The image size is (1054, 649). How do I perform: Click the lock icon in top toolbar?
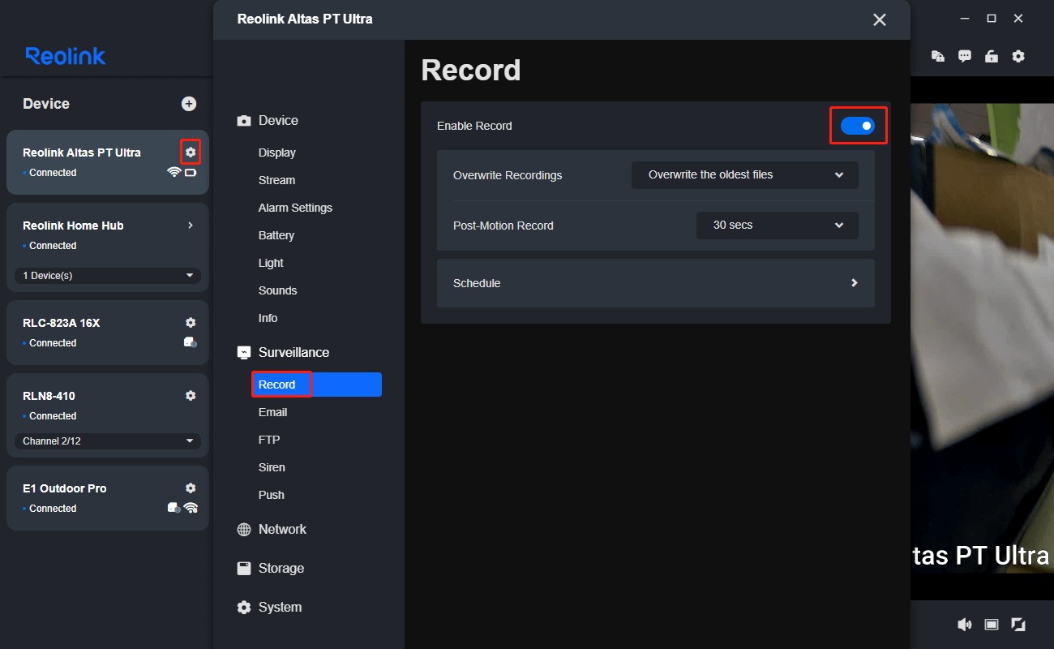[x=991, y=56]
